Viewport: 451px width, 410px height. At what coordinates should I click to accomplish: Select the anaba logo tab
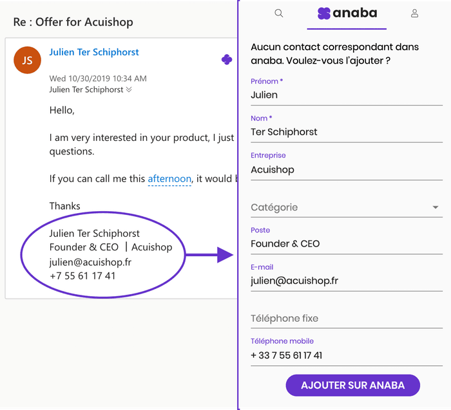pos(347,14)
